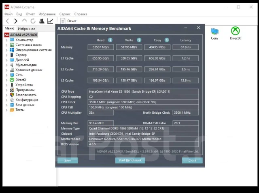Switch to the Избранное sidebar tab
Viewport: 259px width, 193px height.
click(26, 29)
